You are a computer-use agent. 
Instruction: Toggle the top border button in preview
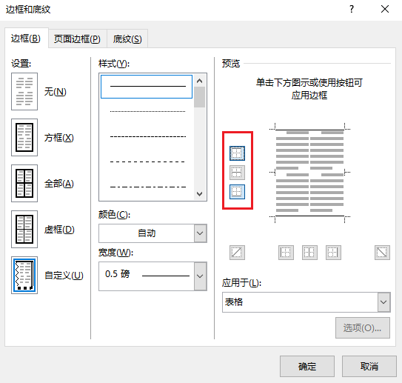pyautogui.click(x=237, y=153)
